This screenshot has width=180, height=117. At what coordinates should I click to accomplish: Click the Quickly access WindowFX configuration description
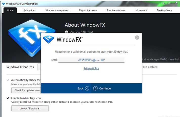point(62,102)
